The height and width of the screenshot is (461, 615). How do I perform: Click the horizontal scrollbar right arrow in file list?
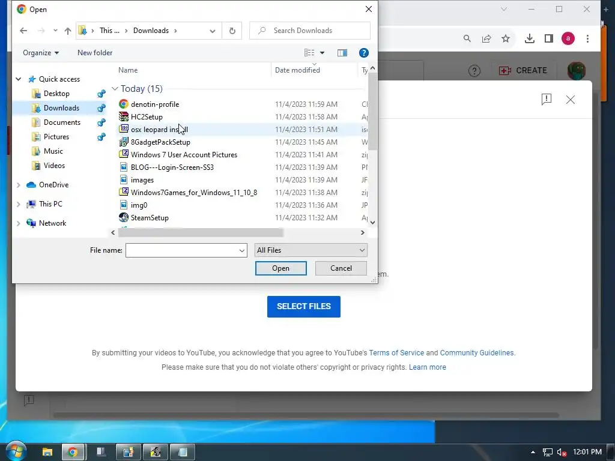362,232
